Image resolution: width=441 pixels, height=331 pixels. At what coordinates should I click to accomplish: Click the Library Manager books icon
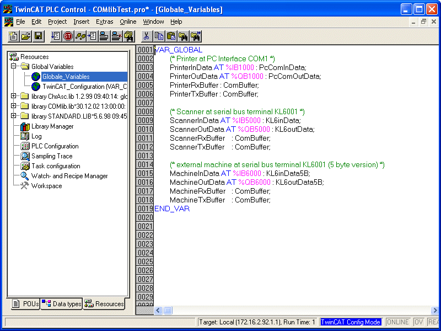pyautogui.click(x=25, y=126)
